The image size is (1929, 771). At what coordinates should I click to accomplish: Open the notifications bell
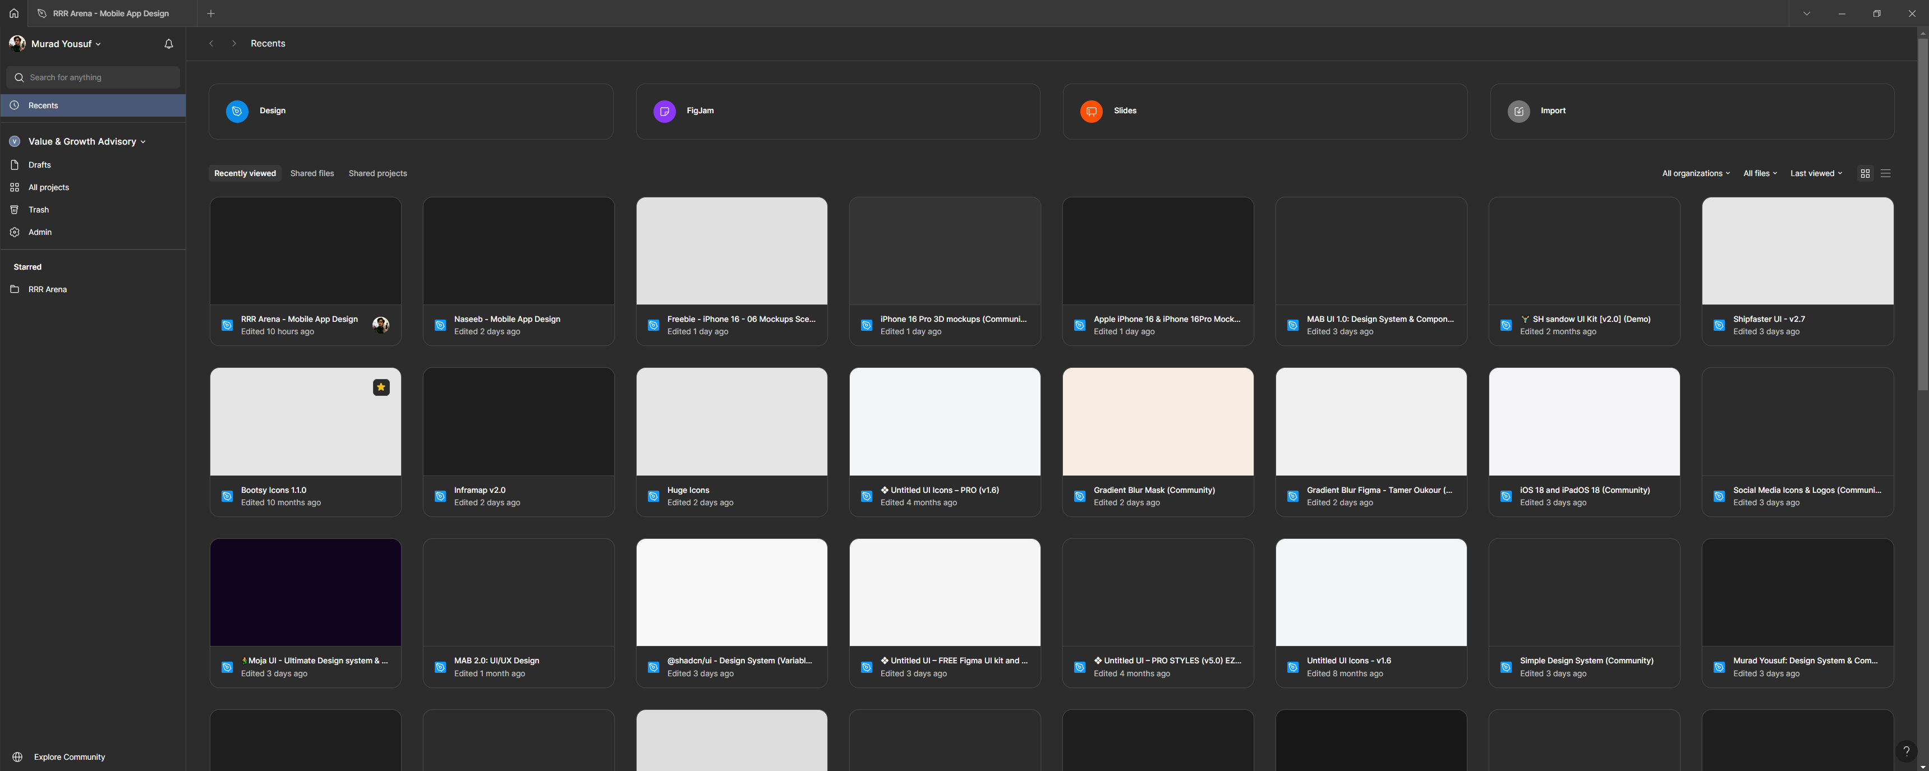pyautogui.click(x=168, y=44)
